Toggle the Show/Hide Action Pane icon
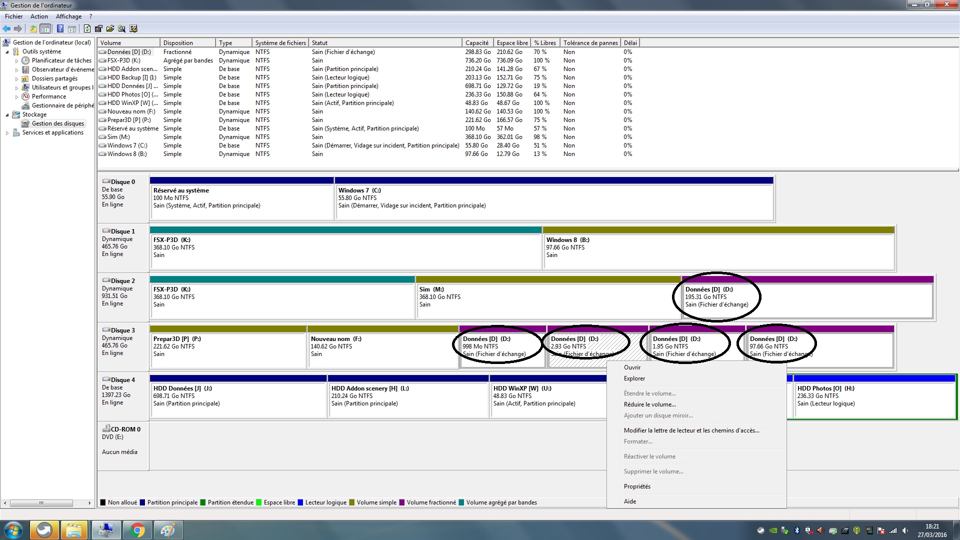The height and width of the screenshot is (540, 960). pos(72,28)
